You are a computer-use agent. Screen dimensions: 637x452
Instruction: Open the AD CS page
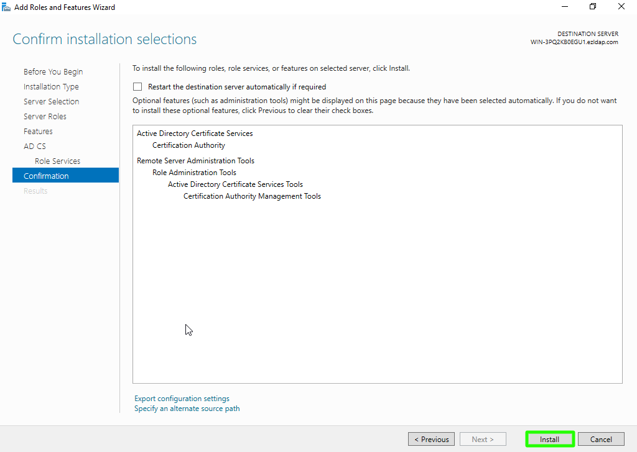click(35, 147)
